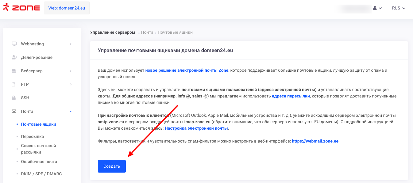Click the blurred account name
Image resolution: width=413 pixels, height=183 pixels.
[354, 8]
